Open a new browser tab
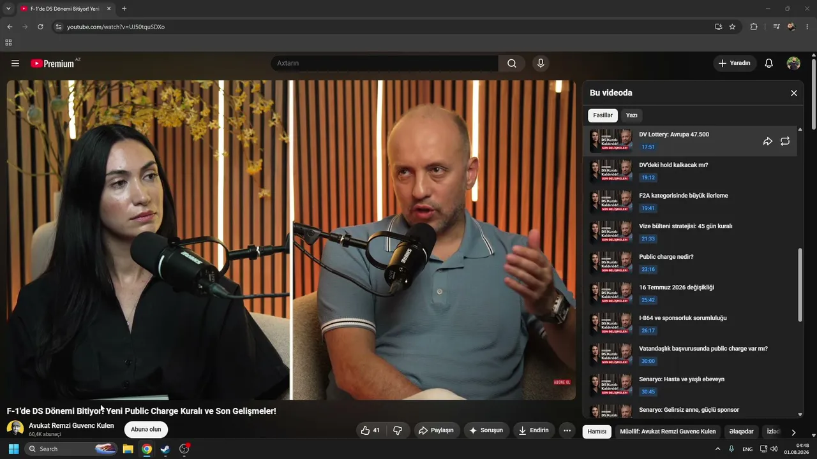Screen dimensions: 817x459 pos(124,9)
